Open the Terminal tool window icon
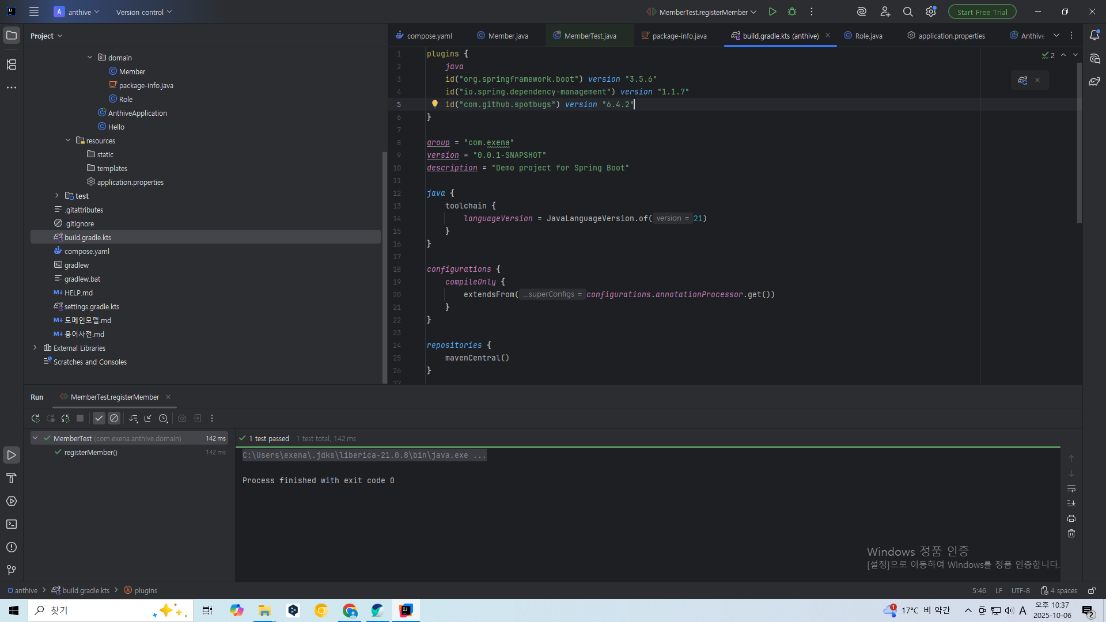This screenshot has height=622, width=1106. (12, 524)
